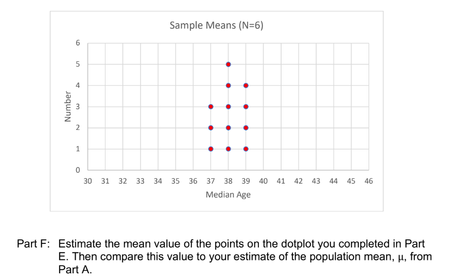Click the middle dot in the 37 column

[211, 128]
